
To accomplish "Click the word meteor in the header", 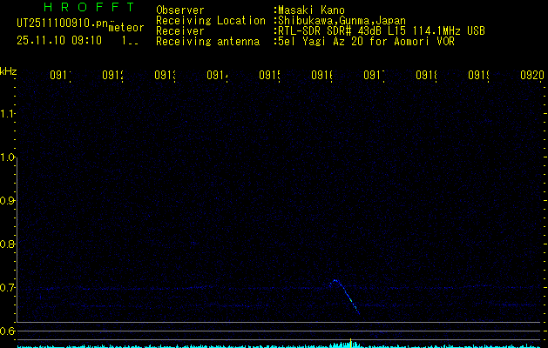I will pyautogui.click(x=125, y=28).
